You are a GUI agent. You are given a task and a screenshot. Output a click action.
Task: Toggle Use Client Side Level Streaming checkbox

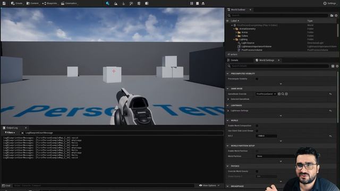click(x=257, y=131)
